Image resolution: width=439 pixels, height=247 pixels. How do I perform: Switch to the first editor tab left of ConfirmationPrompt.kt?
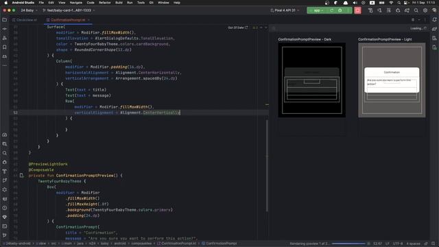click(x=25, y=20)
